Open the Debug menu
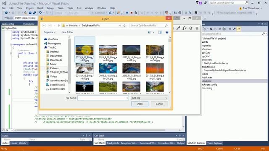 (50, 8)
